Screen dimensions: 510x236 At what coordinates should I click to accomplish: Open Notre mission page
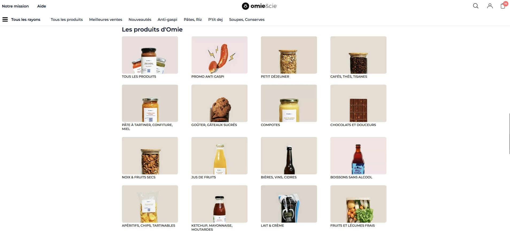tap(15, 6)
